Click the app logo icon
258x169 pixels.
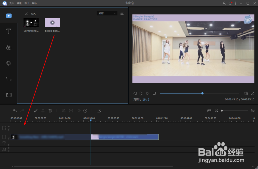[x=5, y=3]
